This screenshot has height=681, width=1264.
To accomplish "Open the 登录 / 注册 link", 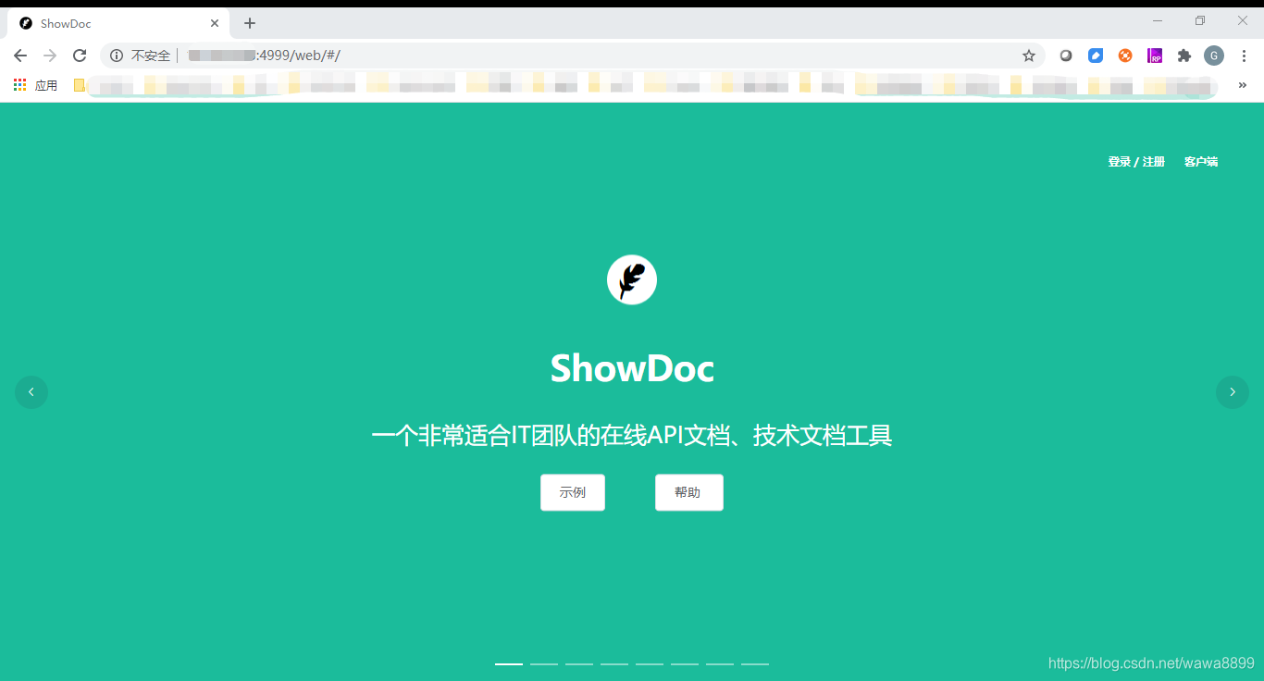I will pyautogui.click(x=1135, y=161).
